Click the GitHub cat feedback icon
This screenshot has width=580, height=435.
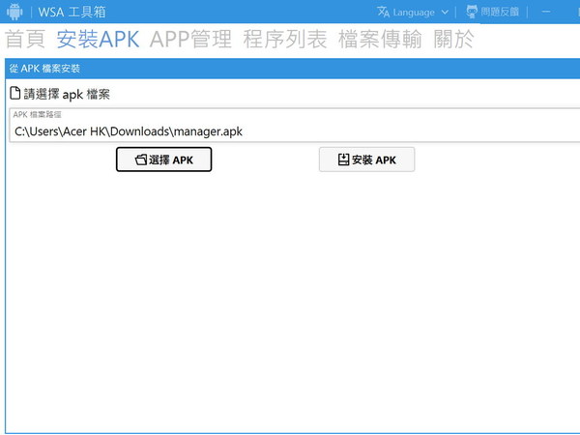coord(472,12)
